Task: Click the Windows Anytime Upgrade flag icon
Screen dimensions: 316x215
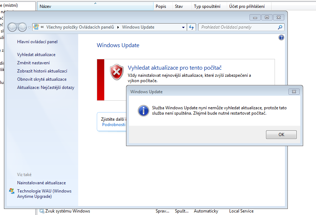Action: tap(12, 191)
